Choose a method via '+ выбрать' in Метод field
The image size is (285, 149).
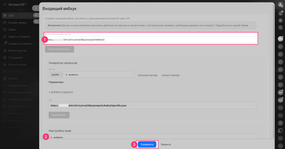(x=72, y=75)
